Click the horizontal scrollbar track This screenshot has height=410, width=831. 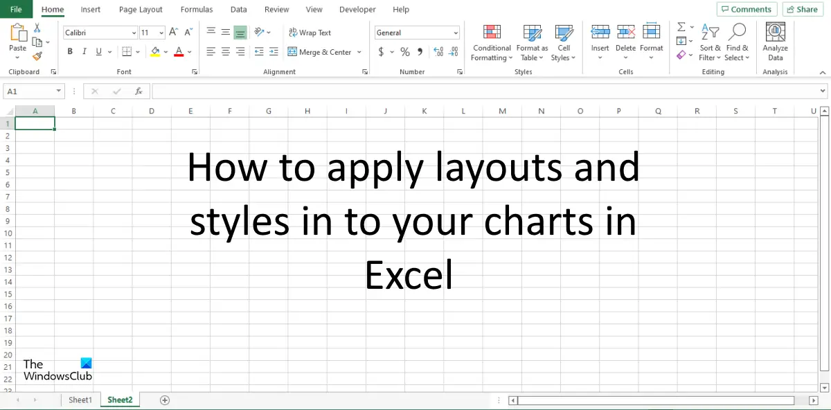[x=655, y=400]
